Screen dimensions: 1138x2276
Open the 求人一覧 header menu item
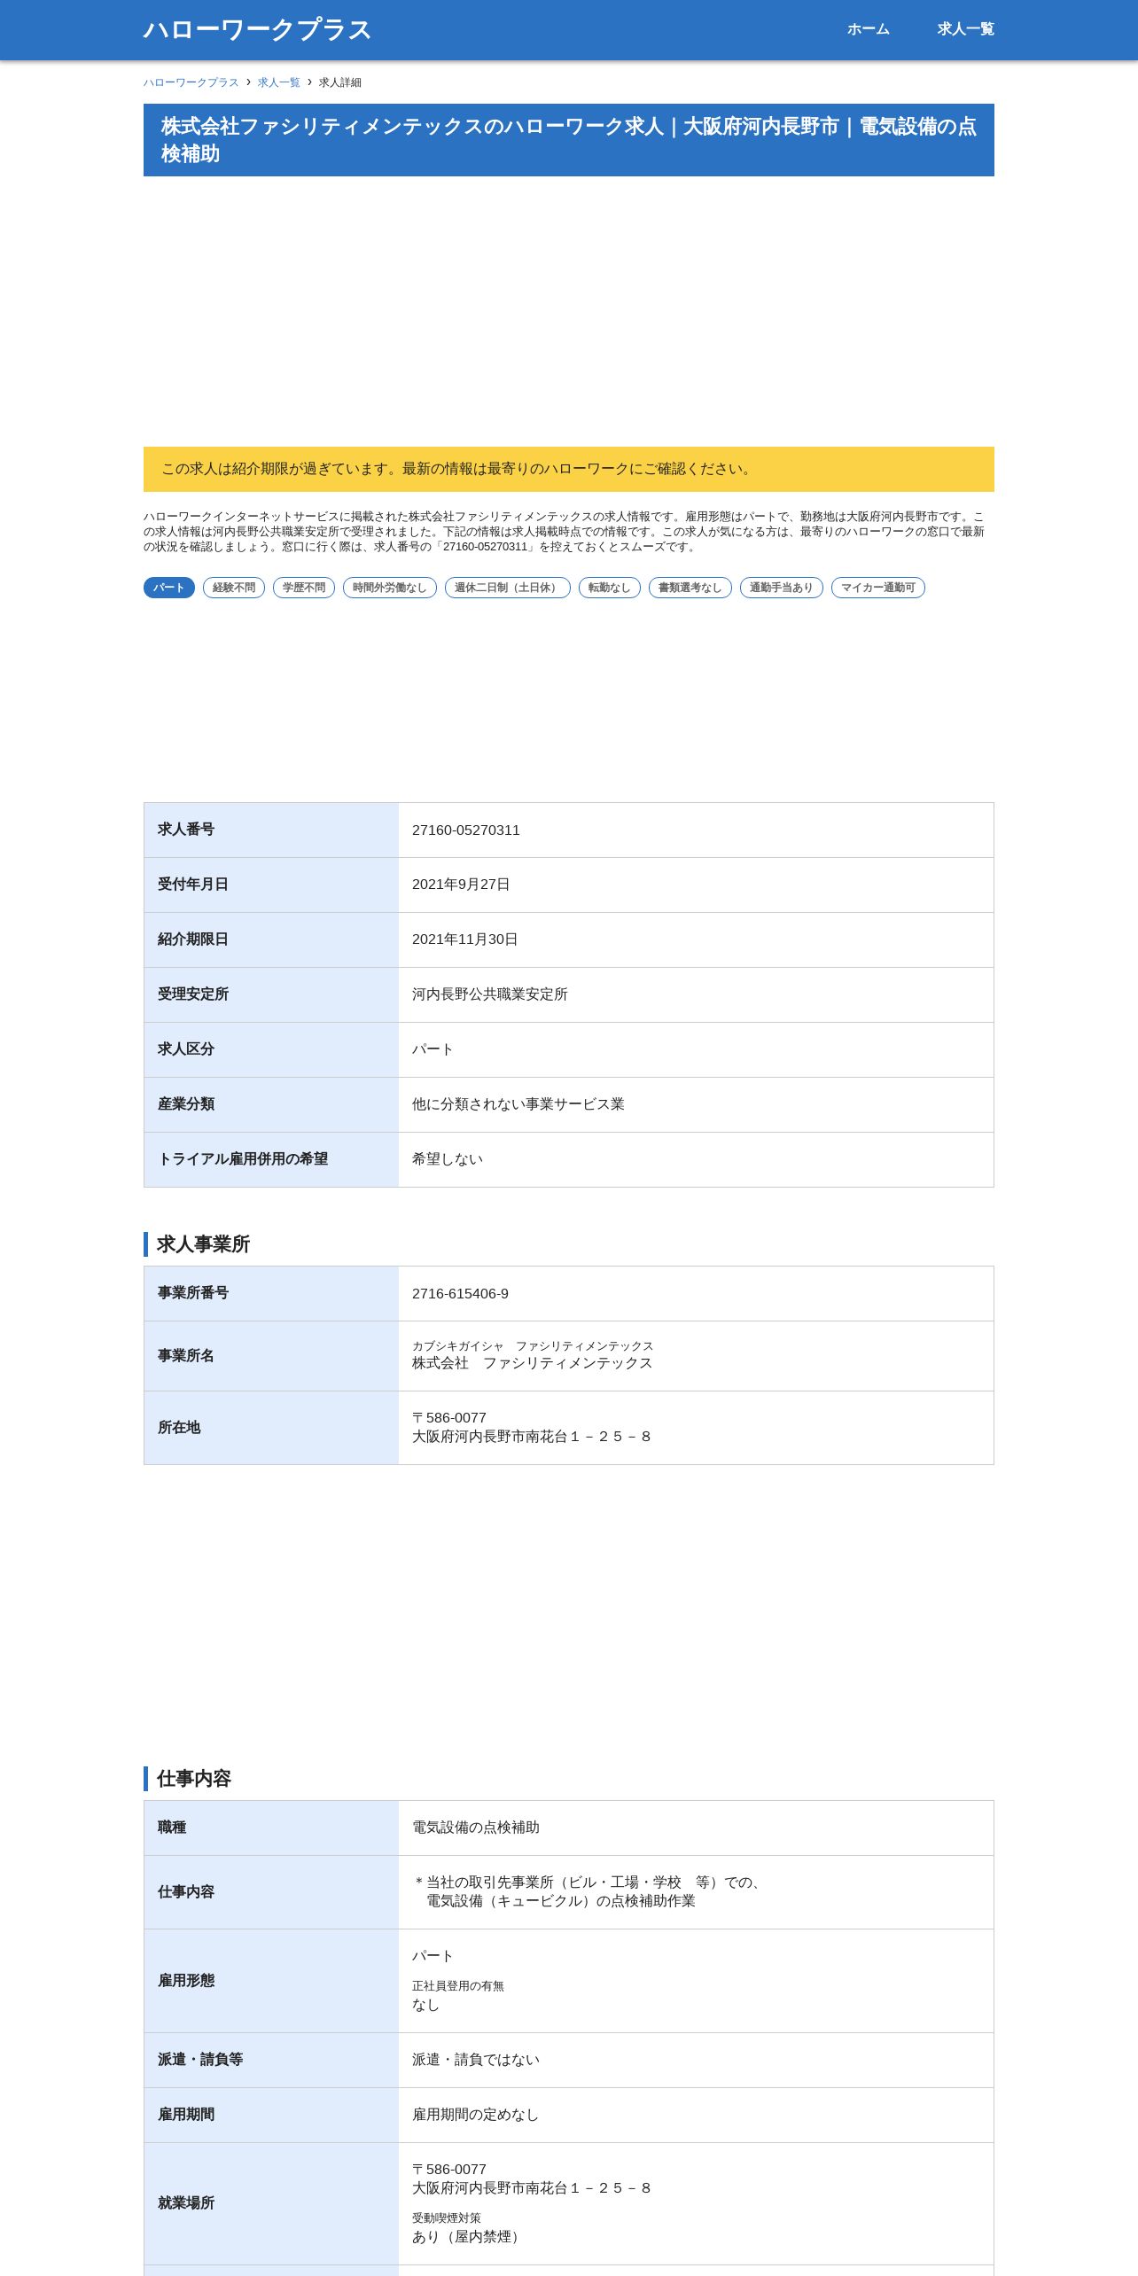pos(965,29)
